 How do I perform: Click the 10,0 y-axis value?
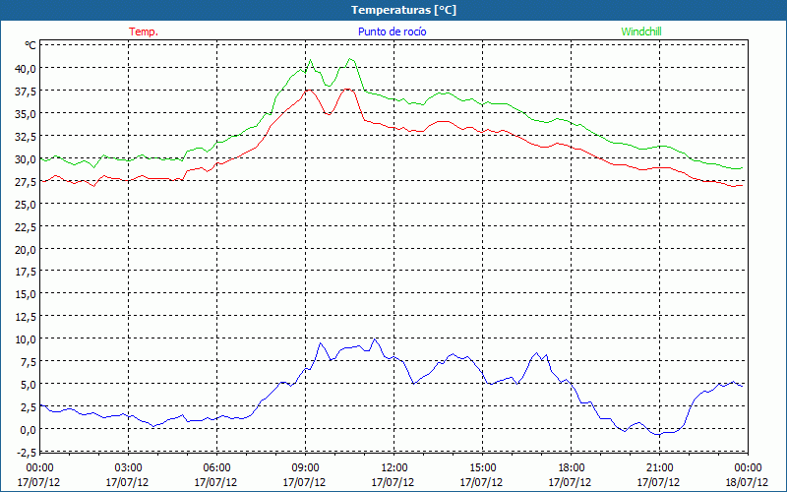27,339
